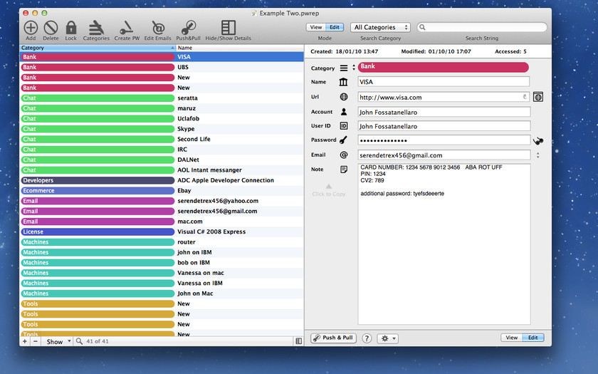Select the Skype row
The height and width of the screenshot is (374, 598).
coord(162,129)
